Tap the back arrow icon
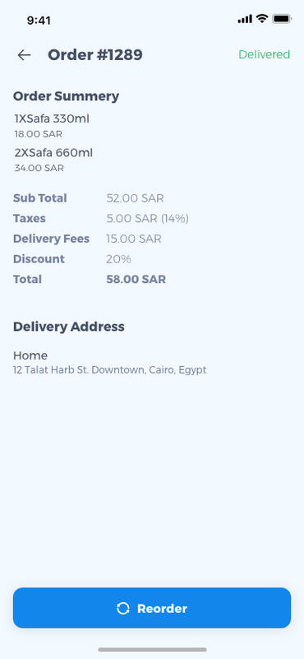Image resolution: width=304 pixels, height=659 pixels. point(24,55)
